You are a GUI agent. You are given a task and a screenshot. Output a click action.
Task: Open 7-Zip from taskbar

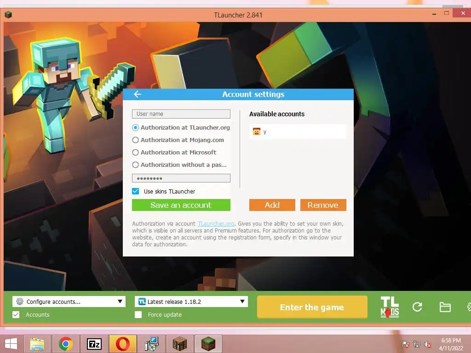(94, 344)
